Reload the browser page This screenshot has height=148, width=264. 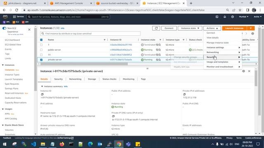(x=16, y=10)
